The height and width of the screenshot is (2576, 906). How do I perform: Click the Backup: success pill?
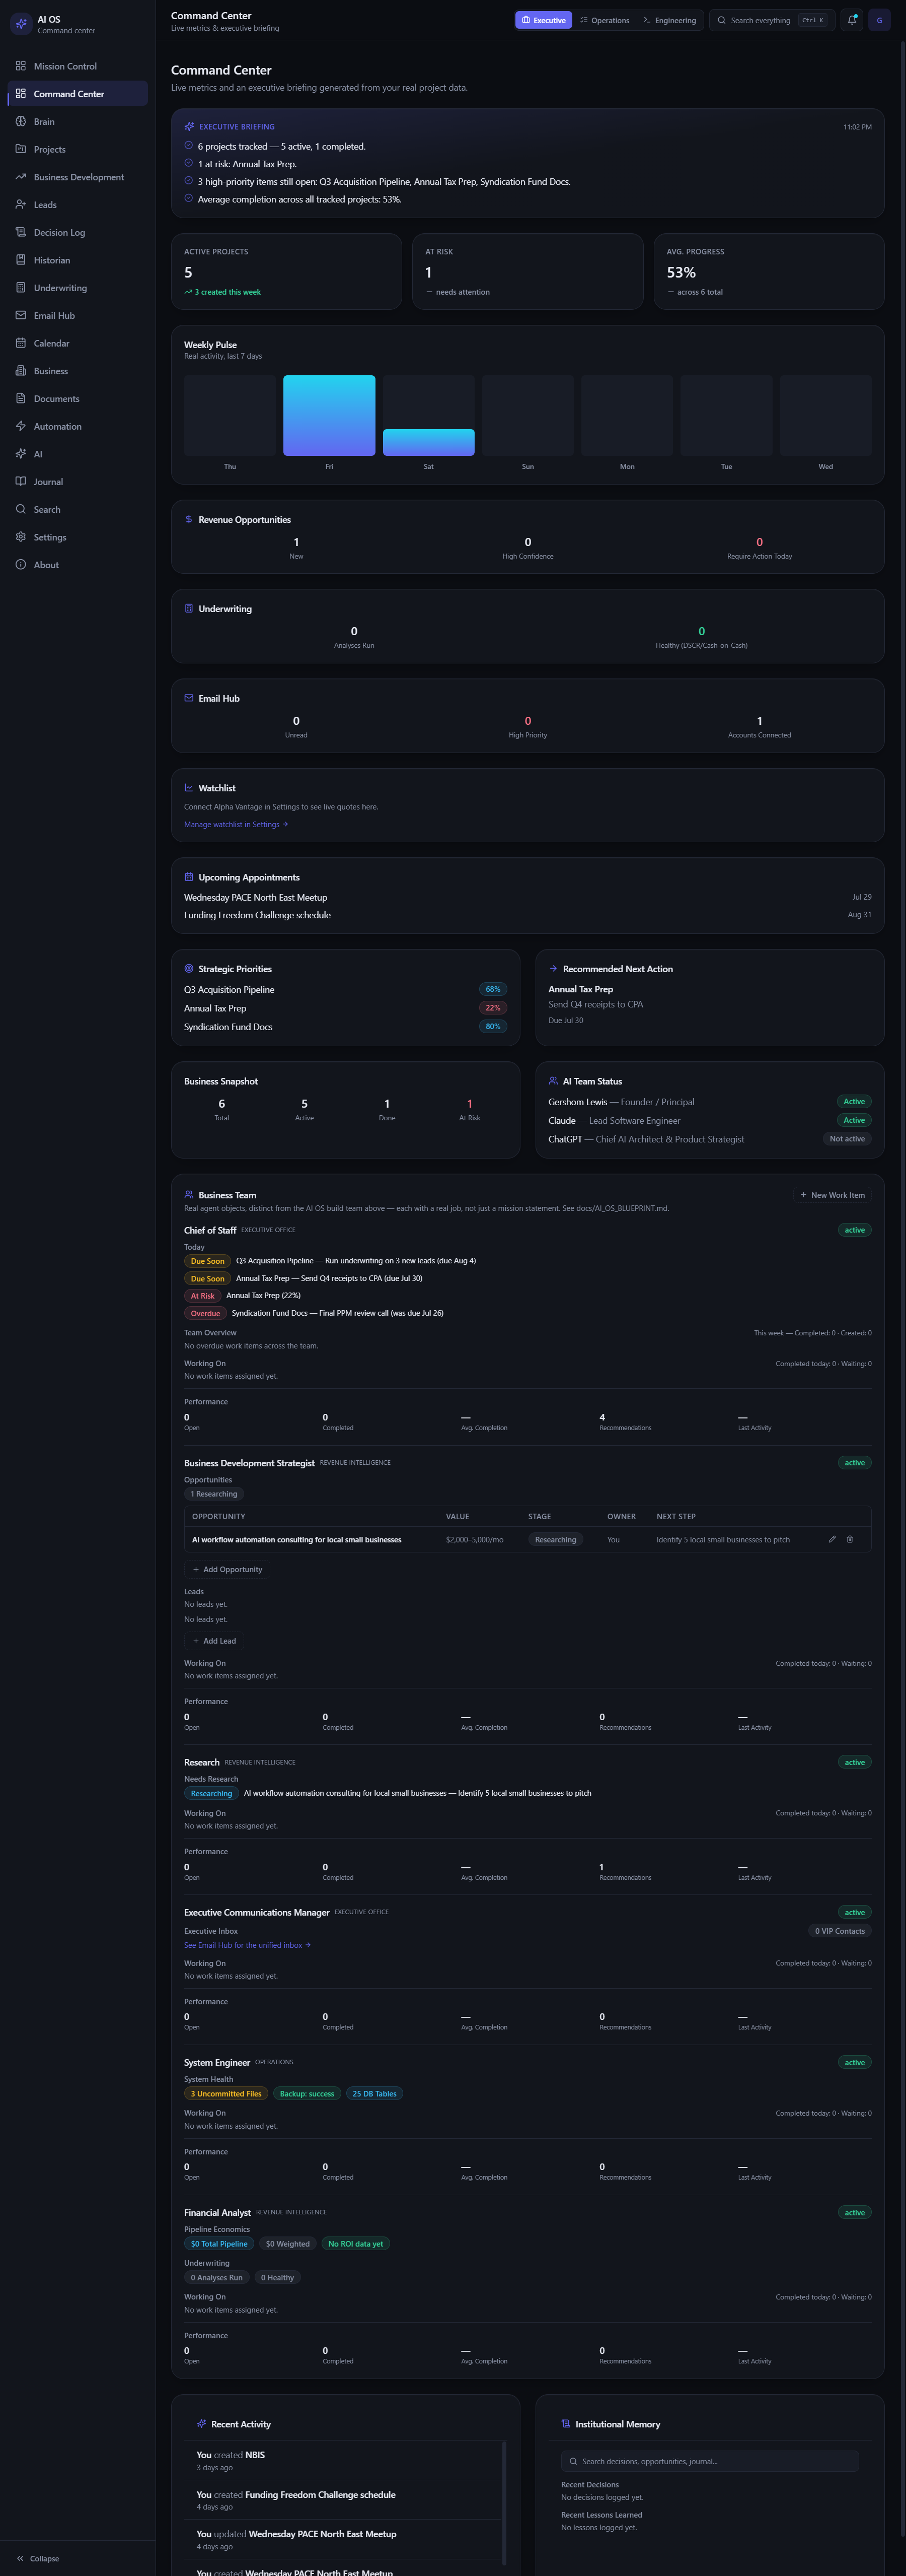(x=307, y=2094)
